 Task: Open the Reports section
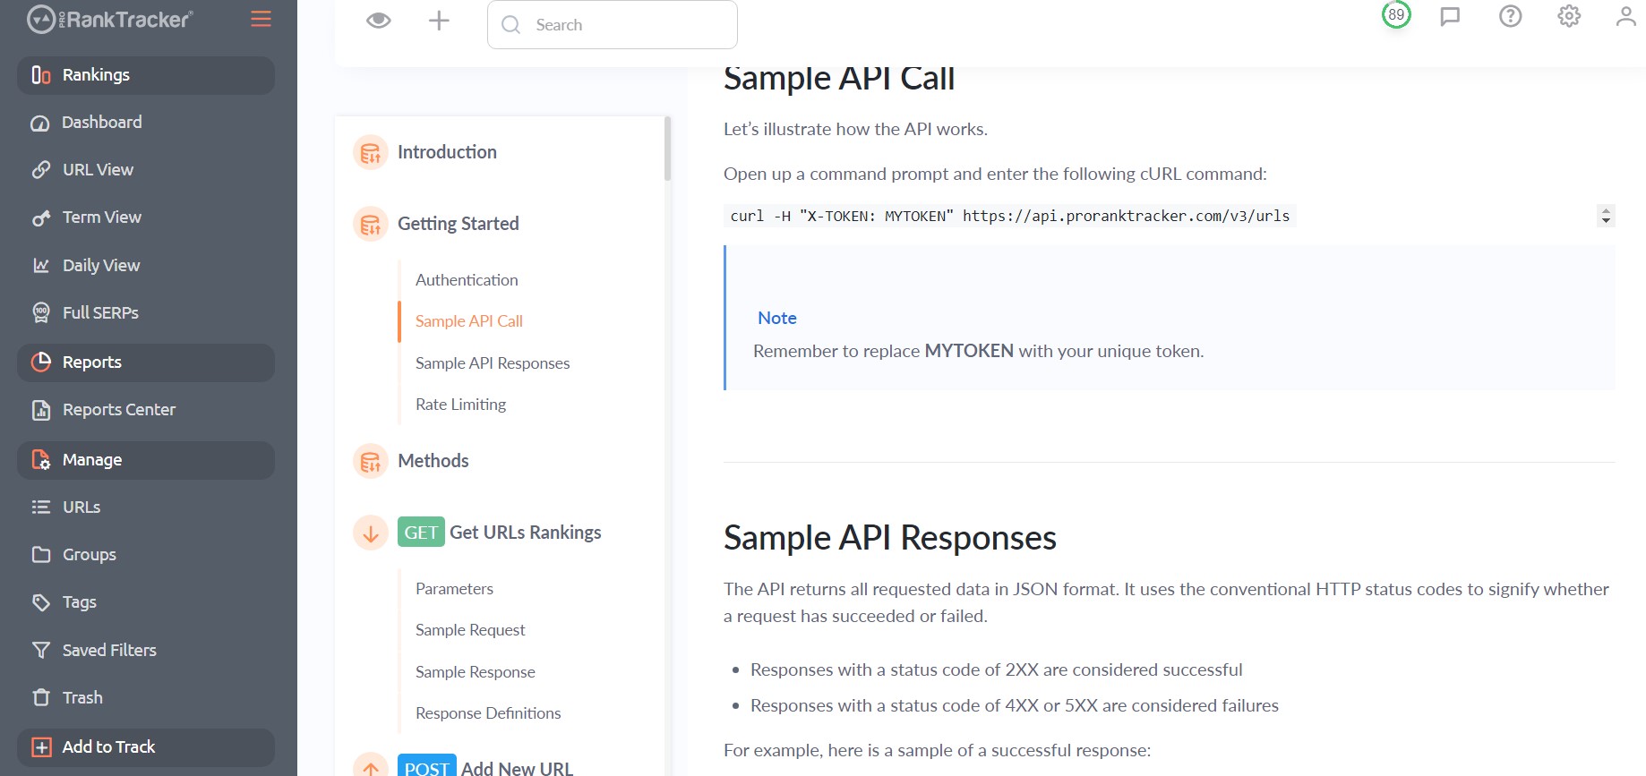point(146,362)
